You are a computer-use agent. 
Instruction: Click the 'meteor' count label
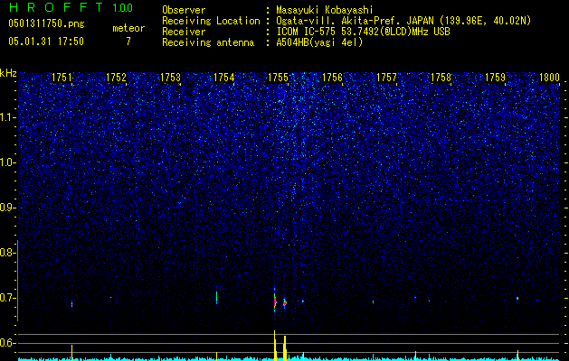tap(128, 28)
